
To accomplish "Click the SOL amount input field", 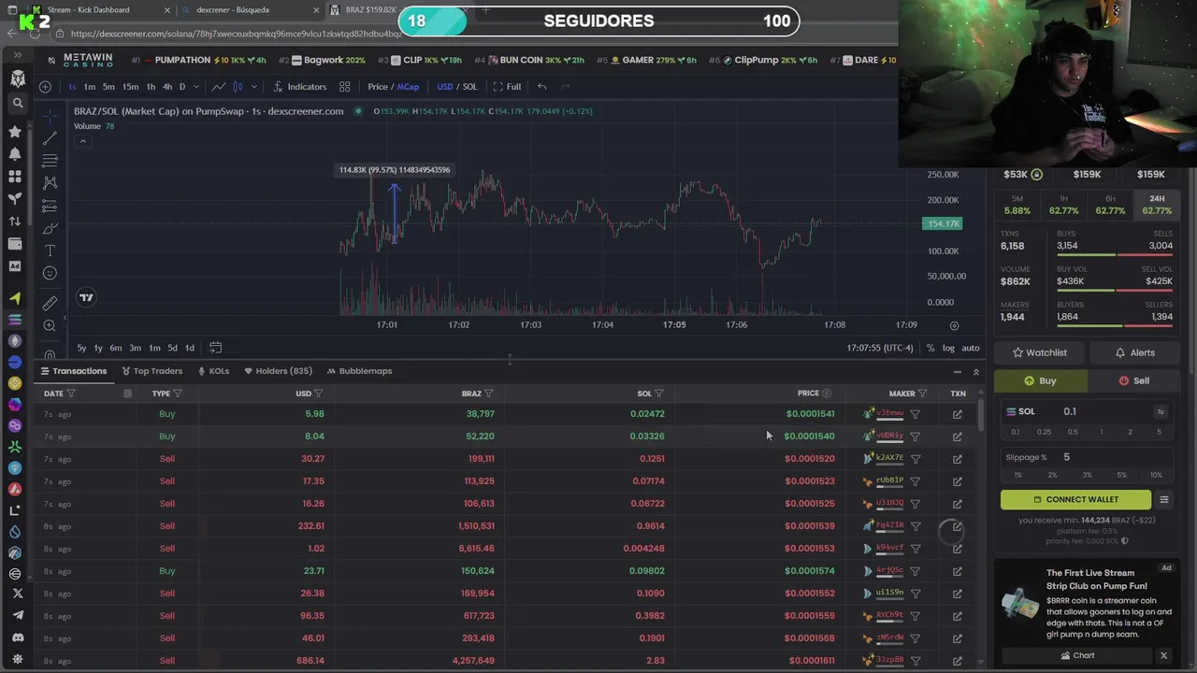I will [x=1103, y=411].
